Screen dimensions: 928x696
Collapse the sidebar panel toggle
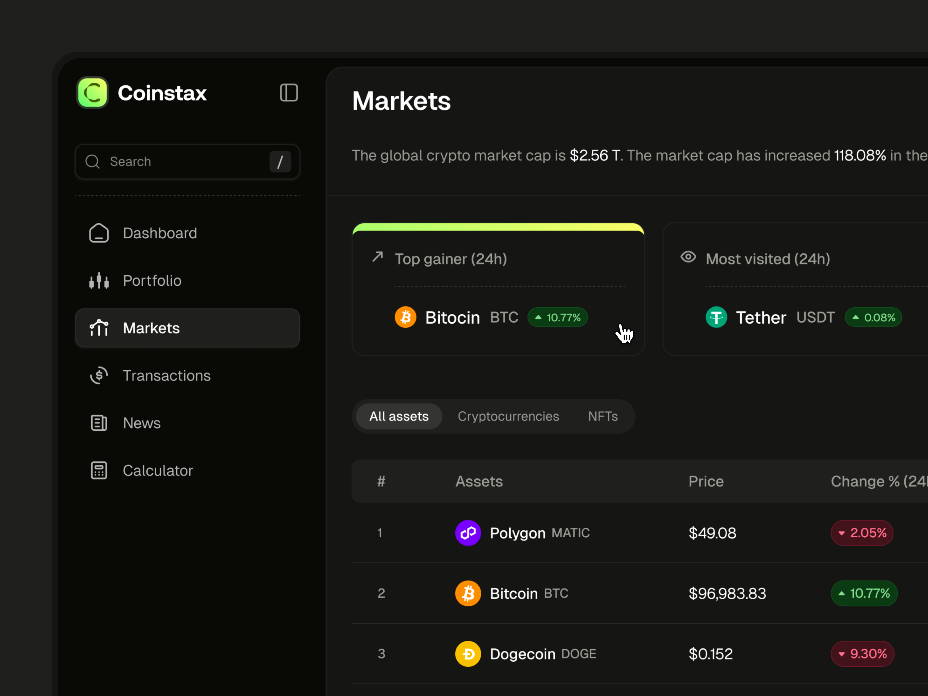tap(289, 93)
